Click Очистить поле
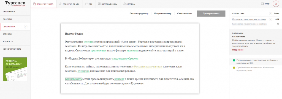 point(185,13)
